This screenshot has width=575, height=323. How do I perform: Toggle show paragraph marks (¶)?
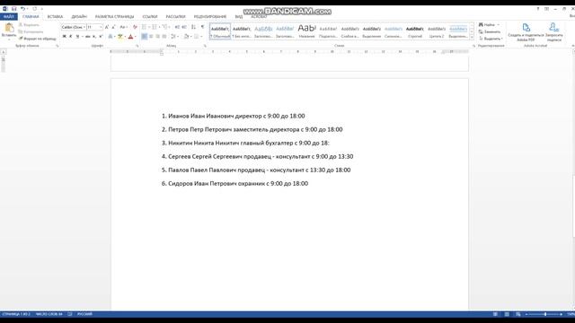202,27
